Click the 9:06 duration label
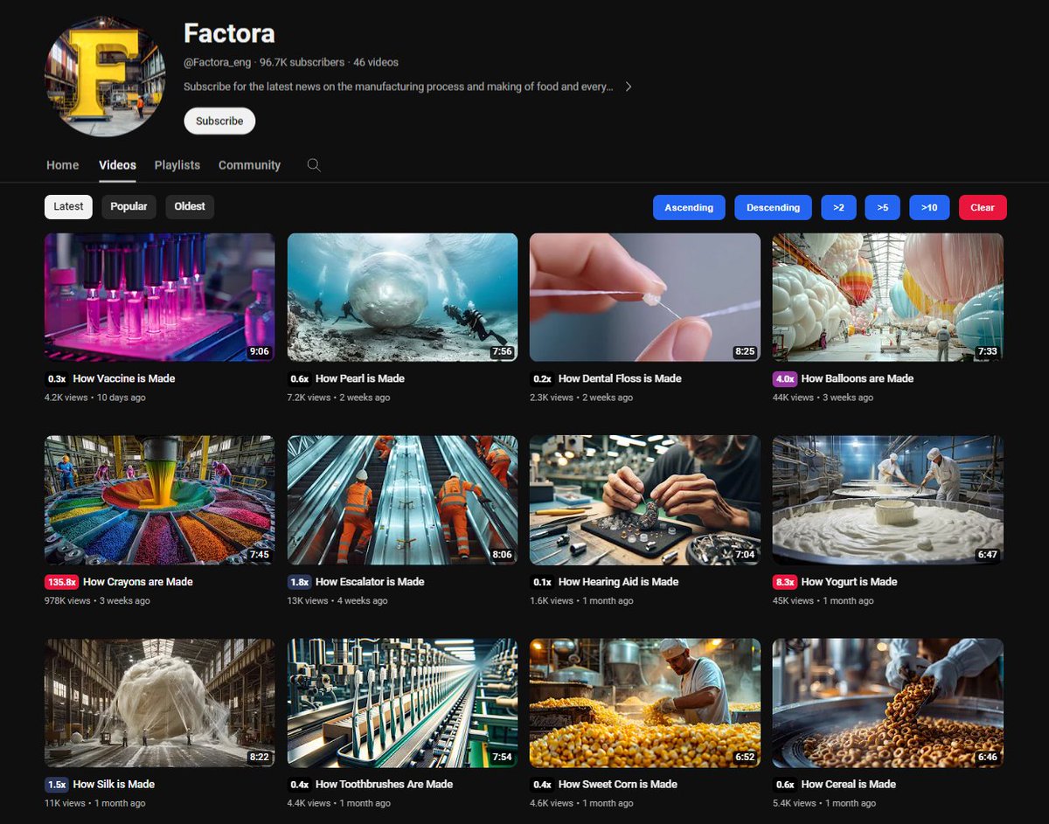This screenshot has width=1049, height=824. tap(259, 351)
